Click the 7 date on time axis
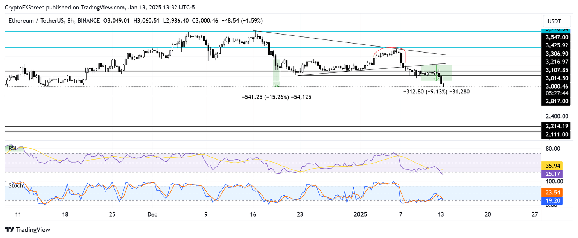The width and height of the screenshot is (578, 238). [401, 215]
